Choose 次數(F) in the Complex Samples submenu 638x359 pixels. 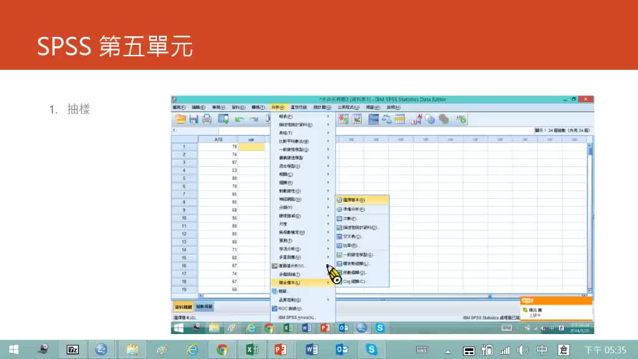pos(362,219)
